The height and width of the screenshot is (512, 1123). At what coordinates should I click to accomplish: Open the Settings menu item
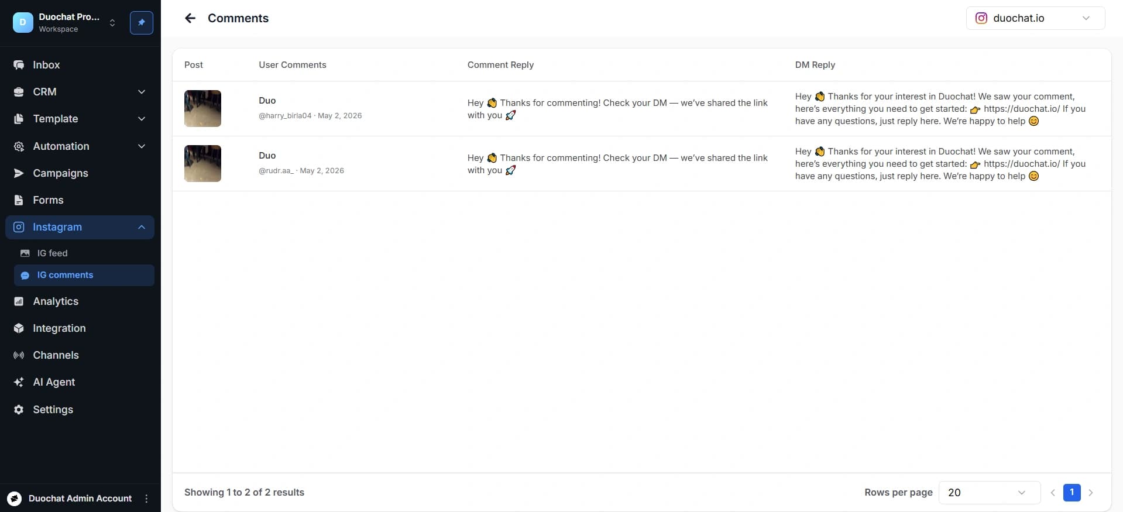[80, 410]
